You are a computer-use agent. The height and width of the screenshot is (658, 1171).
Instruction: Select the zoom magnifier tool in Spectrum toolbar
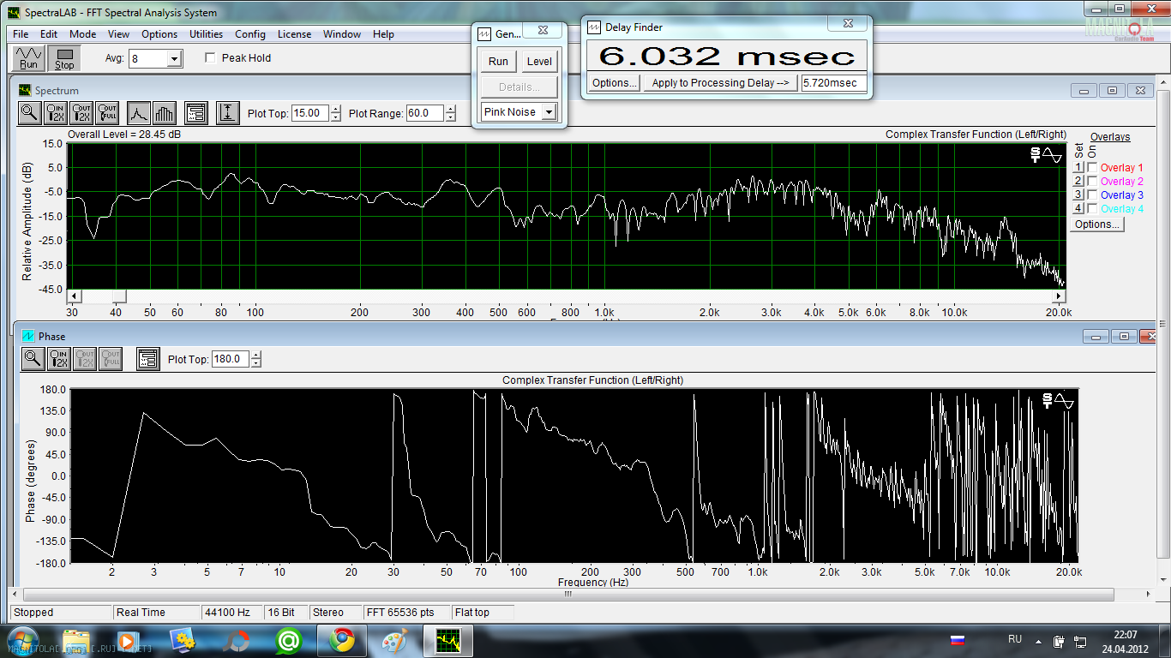coord(30,112)
